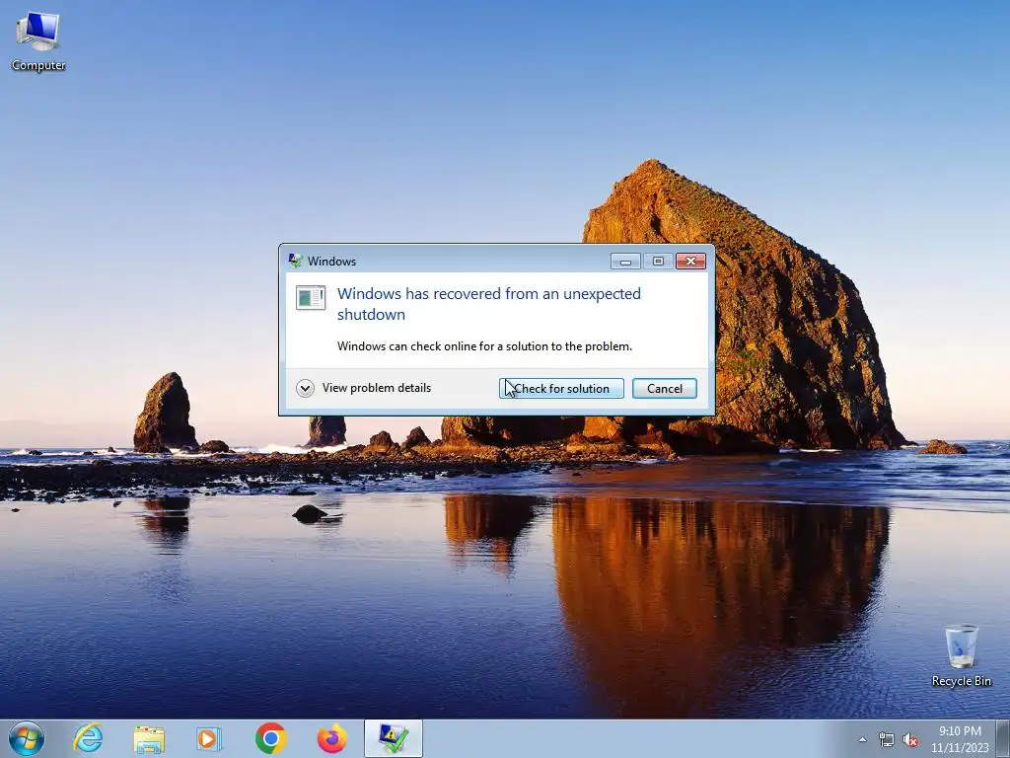Click the 'View problem details' label
Screen dimensions: 1010x758
point(376,387)
